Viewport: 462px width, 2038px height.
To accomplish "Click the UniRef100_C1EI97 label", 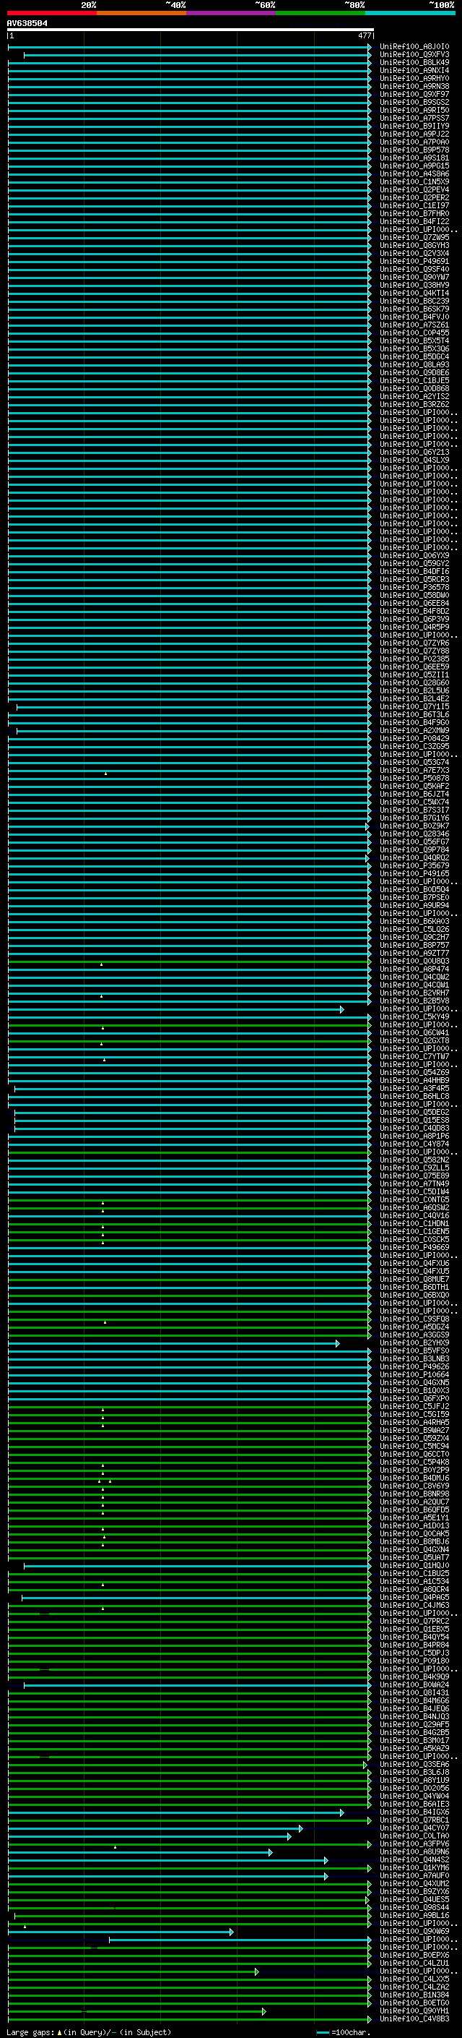I will (414, 206).
